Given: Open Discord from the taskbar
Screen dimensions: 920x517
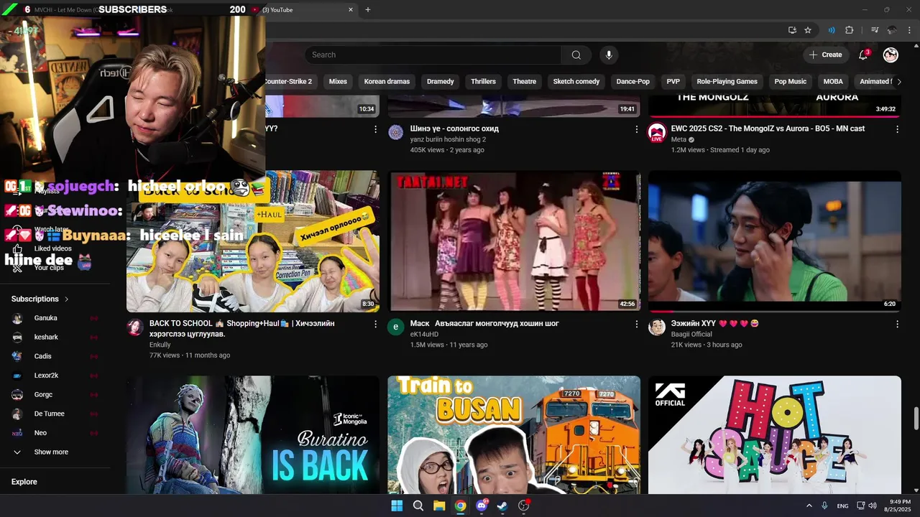Looking at the screenshot, I should tap(482, 506).
